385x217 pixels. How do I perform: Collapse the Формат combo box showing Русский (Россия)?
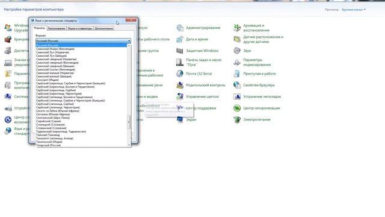[83, 41]
